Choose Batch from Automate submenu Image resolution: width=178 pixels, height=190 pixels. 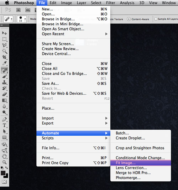[x=141, y=133]
